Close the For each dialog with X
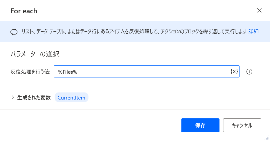 tap(259, 11)
